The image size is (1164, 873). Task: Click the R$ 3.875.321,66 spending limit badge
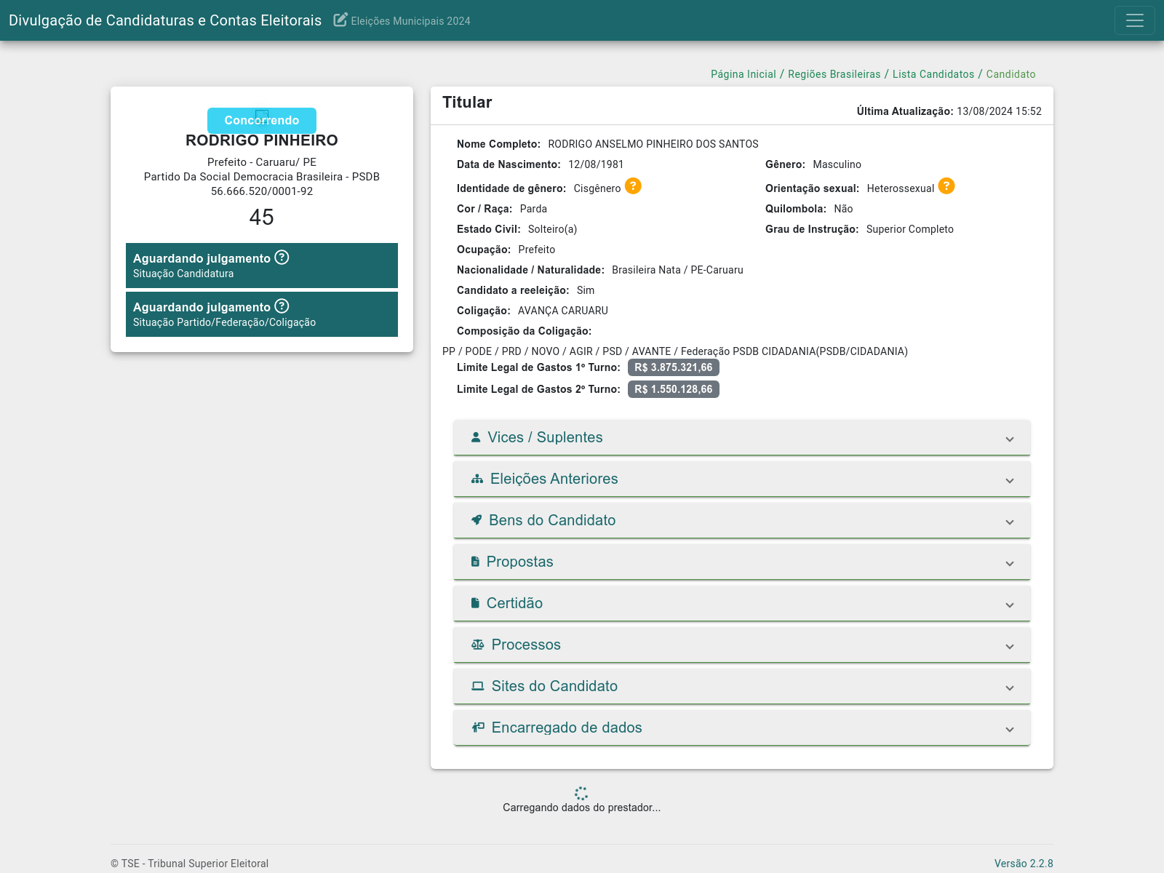(x=674, y=367)
